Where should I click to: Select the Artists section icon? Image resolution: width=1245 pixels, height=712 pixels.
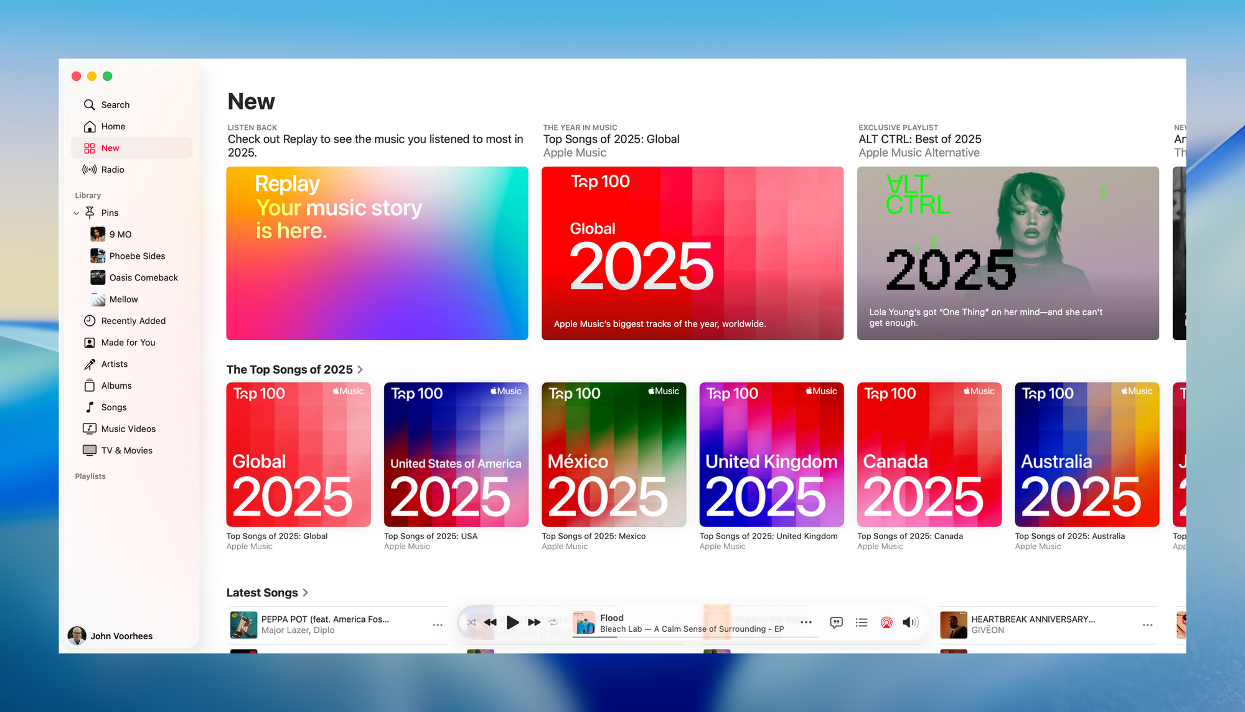[90, 364]
